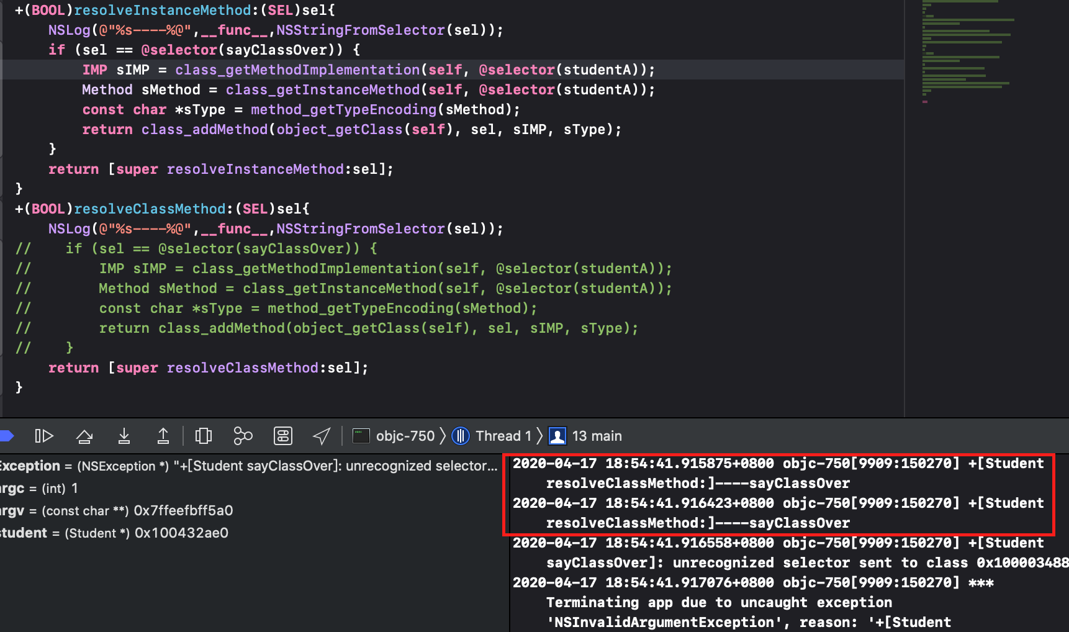Click the Continue program execution icon

44,436
